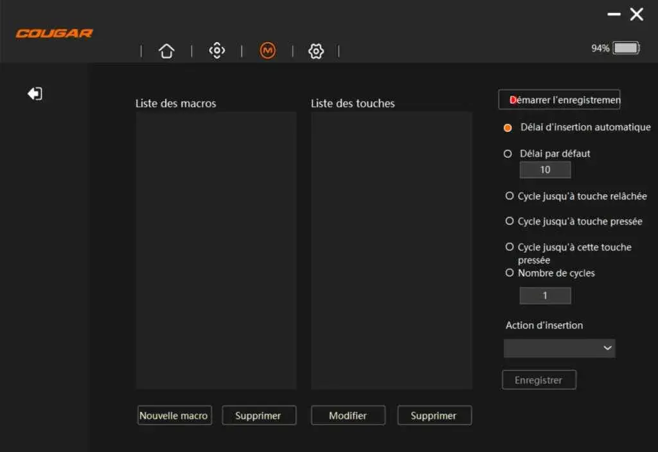Click inside the Liste des touches panel
This screenshot has height=452, width=658.
click(x=391, y=251)
